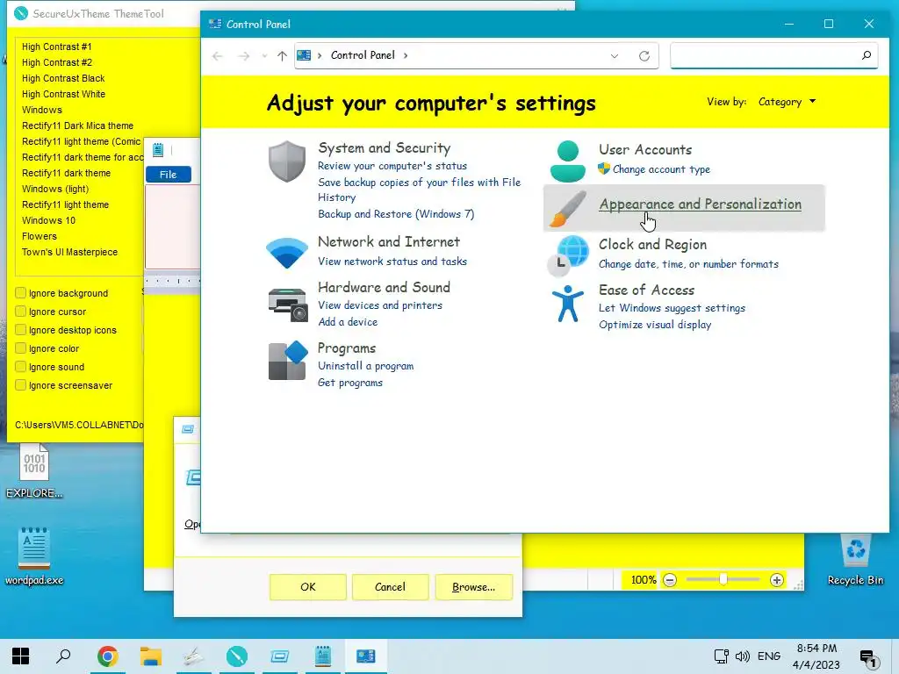The width and height of the screenshot is (899, 674).
Task: Click the Network and Internet Wi-Fi icon
Action: (x=287, y=253)
